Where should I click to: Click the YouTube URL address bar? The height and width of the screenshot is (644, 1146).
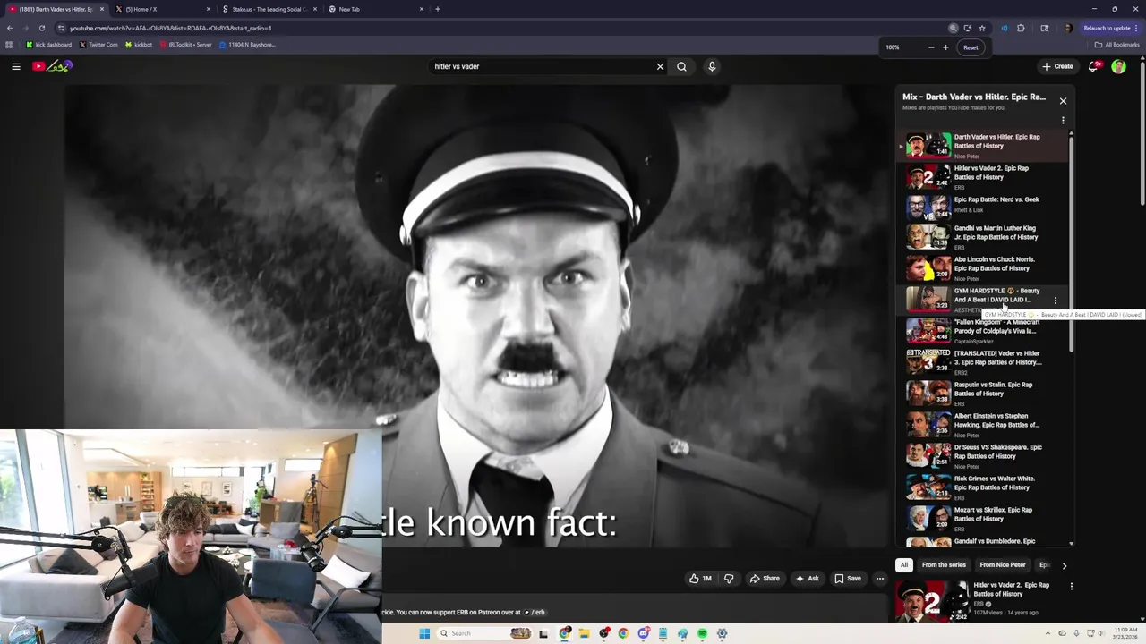(x=501, y=28)
